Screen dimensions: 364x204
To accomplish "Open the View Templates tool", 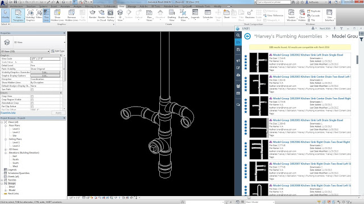I will tap(18, 15).
